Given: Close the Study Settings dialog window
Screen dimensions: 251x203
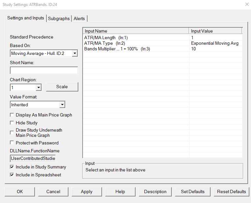Looking at the screenshot, I should tap(247, 5).
